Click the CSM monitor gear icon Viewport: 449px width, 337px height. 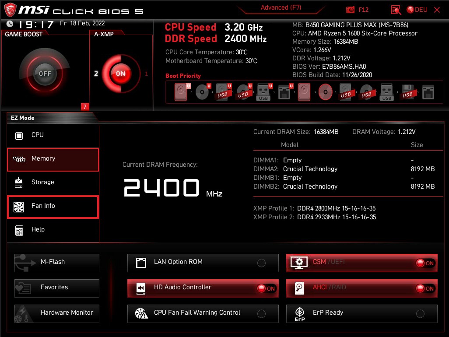click(299, 262)
